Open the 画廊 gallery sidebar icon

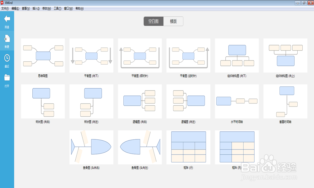coord(7,22)
